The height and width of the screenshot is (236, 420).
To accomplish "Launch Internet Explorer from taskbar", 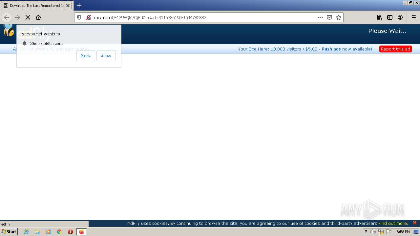I will 26,232.
